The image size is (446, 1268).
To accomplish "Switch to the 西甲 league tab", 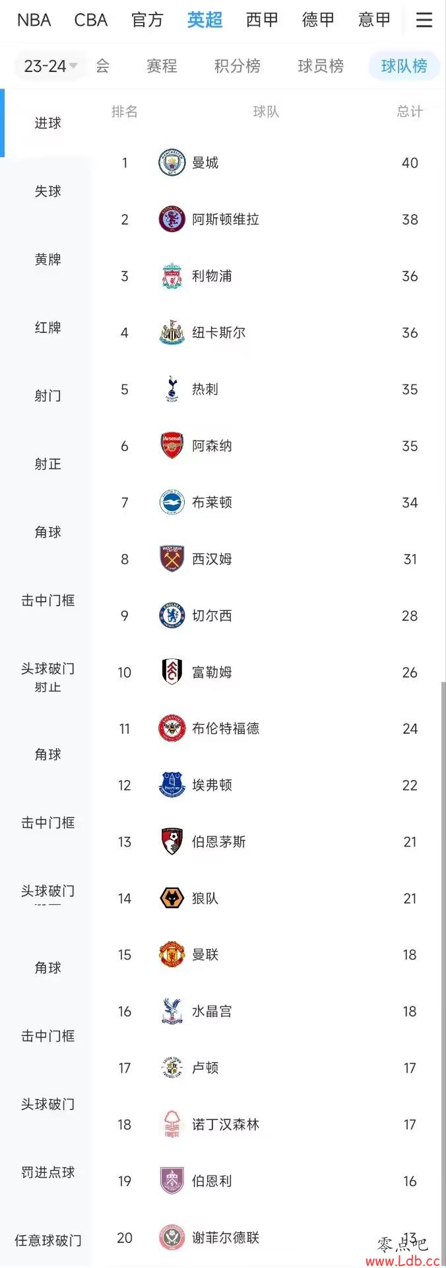I will click(262, 20).
